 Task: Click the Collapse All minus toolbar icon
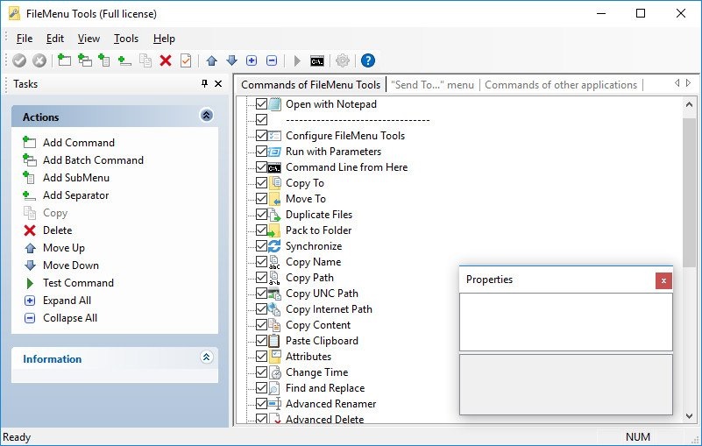tap(272, 60)
